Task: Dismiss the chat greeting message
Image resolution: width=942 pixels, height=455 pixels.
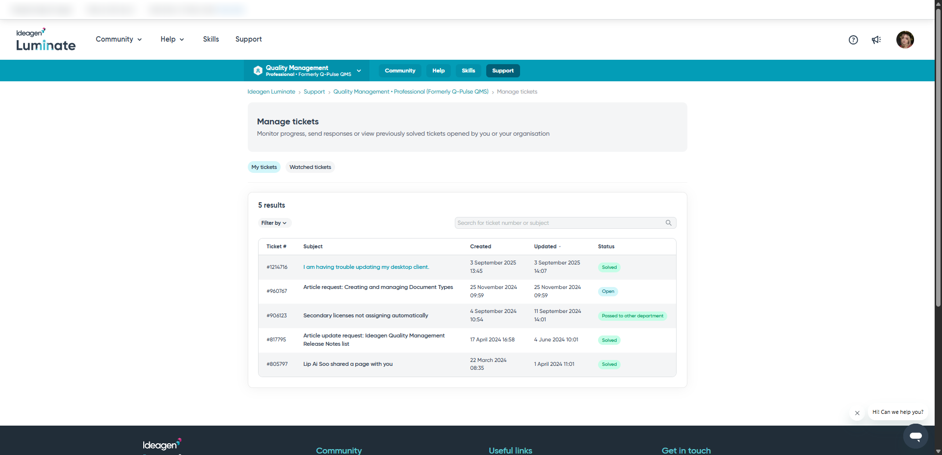Action: (x=857, y=413)
